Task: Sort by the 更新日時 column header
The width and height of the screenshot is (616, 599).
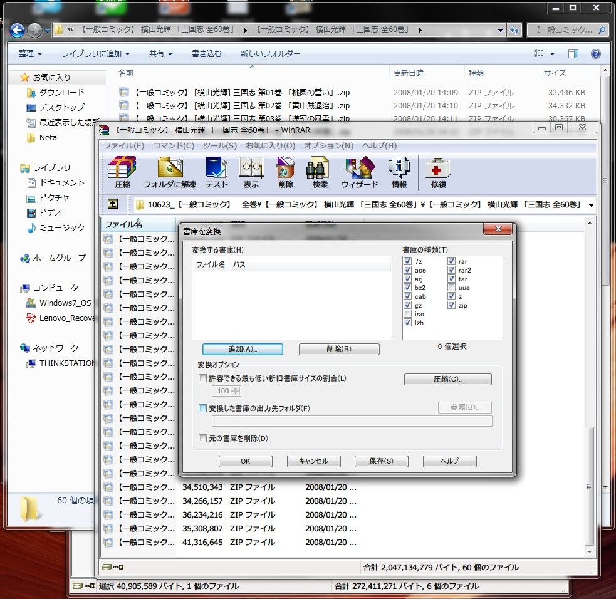Action: click(x=409, y=73)
